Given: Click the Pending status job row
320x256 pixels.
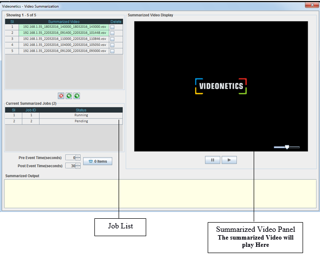Looking at the screenshot, I should (64, 121).
